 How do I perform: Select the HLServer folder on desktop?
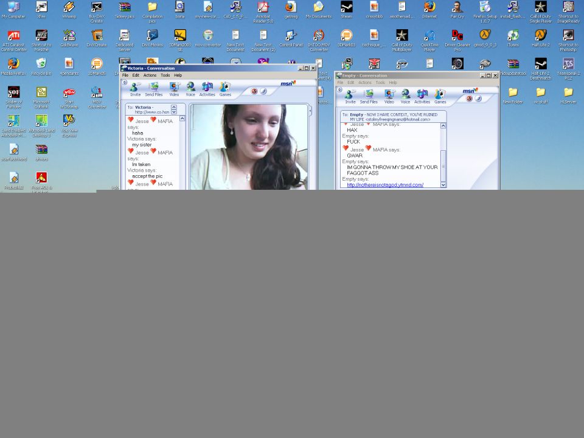click(x=568, y=95)
